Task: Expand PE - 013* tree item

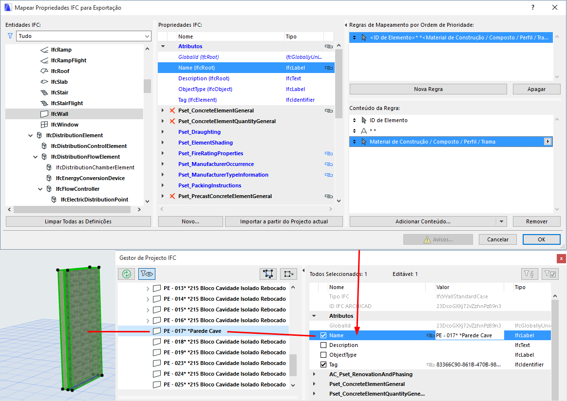Action: pyautogui.click(x=148, y=289)
